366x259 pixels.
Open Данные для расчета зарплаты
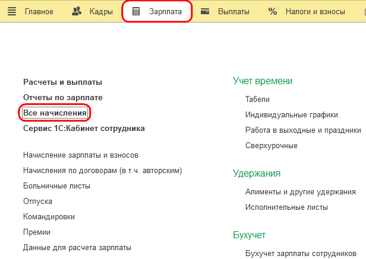pyautogui.click(x=77, y=248)
